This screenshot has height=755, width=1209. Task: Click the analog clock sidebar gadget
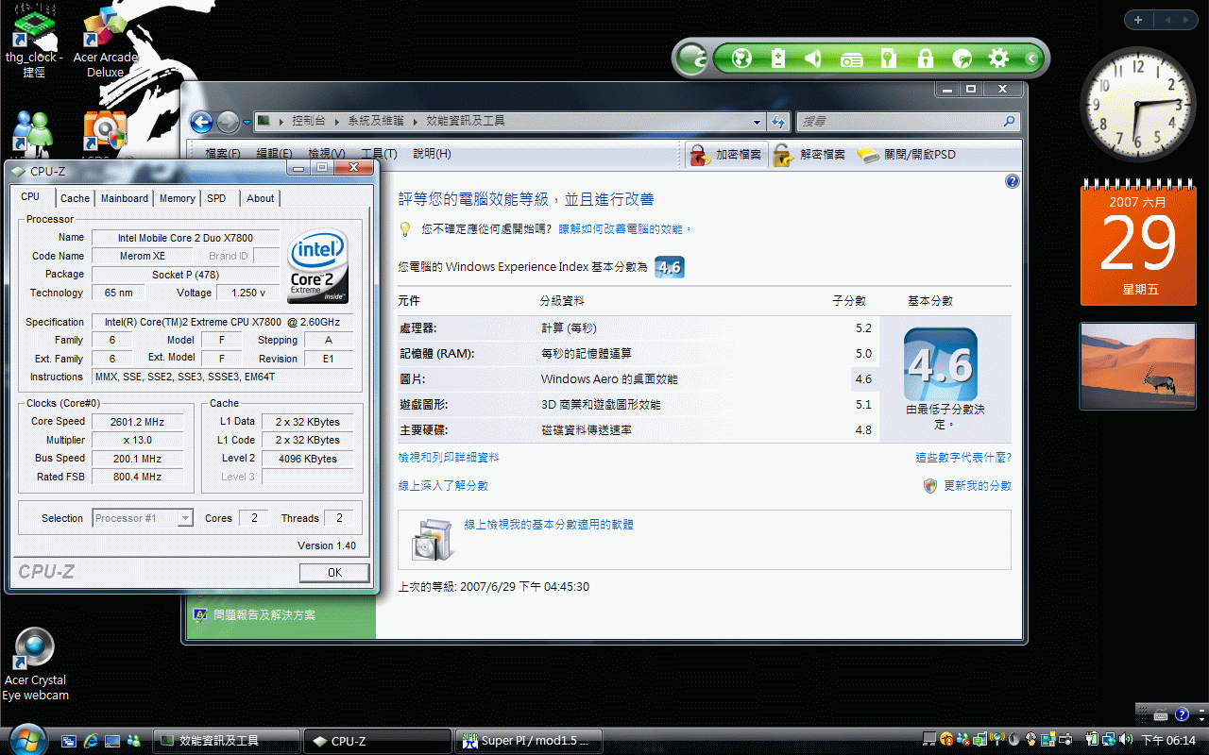[1138, 104]
